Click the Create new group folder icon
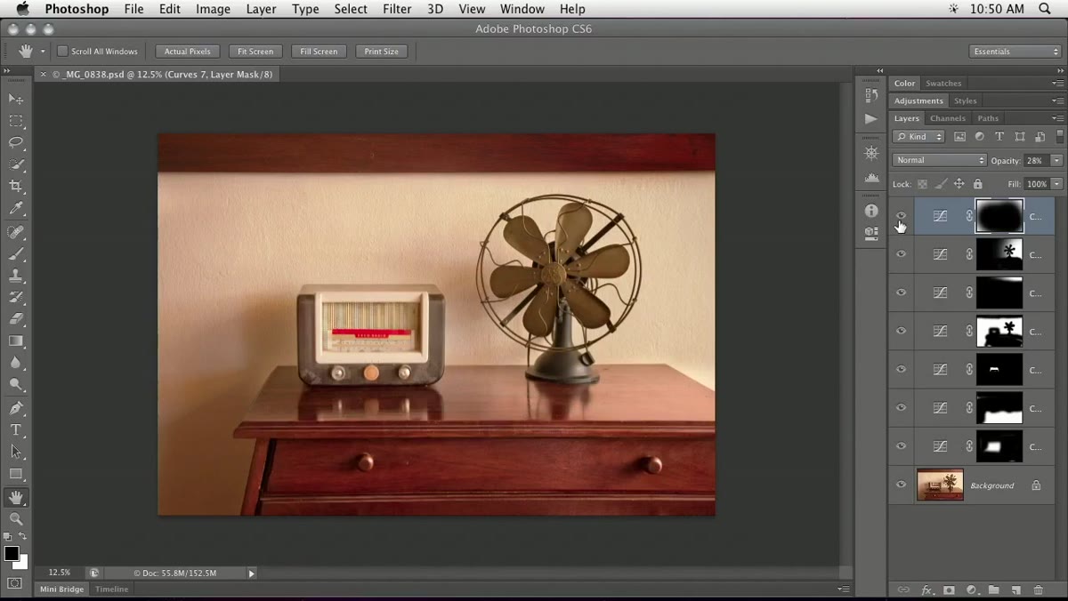The height and width of the screenshot is (601, 1068). (993, 590)
